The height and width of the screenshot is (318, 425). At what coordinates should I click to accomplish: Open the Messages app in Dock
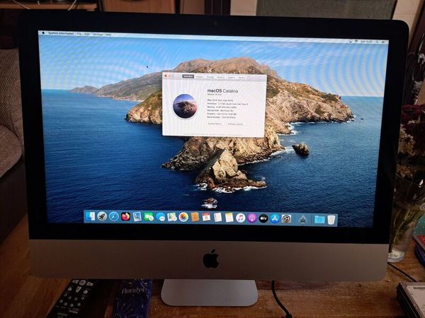(x=160, y=217)
